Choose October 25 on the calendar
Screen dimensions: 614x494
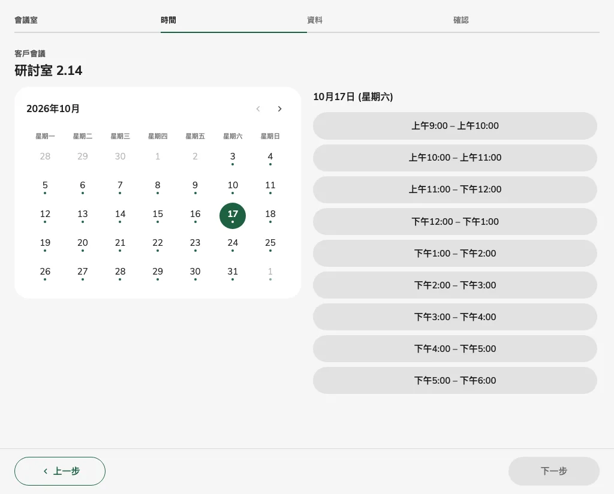click(x=270, y=244)
